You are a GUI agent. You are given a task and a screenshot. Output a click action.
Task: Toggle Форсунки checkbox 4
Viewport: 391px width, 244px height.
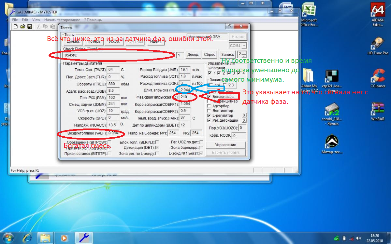pyautogui.click(x=239, y=73)
